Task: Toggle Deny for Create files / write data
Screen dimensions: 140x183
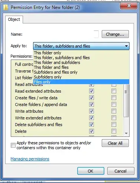Action: (x=114, y=98)
